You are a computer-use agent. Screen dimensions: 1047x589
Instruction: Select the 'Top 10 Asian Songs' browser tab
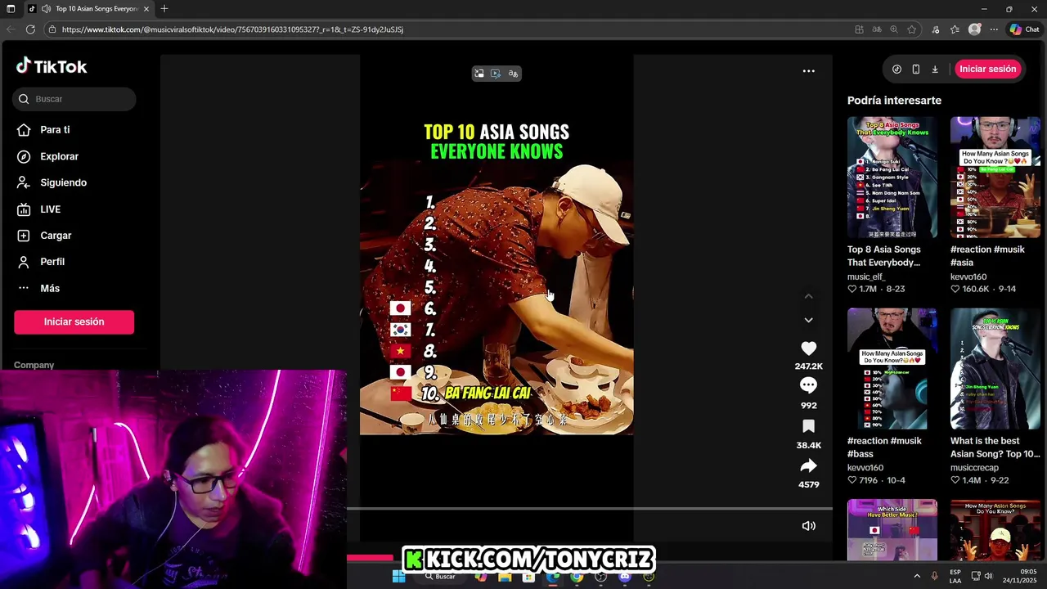click(x=88, y=9)
